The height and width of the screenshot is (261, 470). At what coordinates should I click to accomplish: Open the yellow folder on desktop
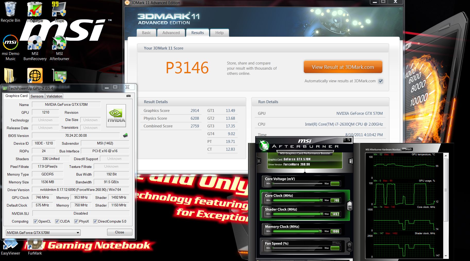[x=9, y=76]
